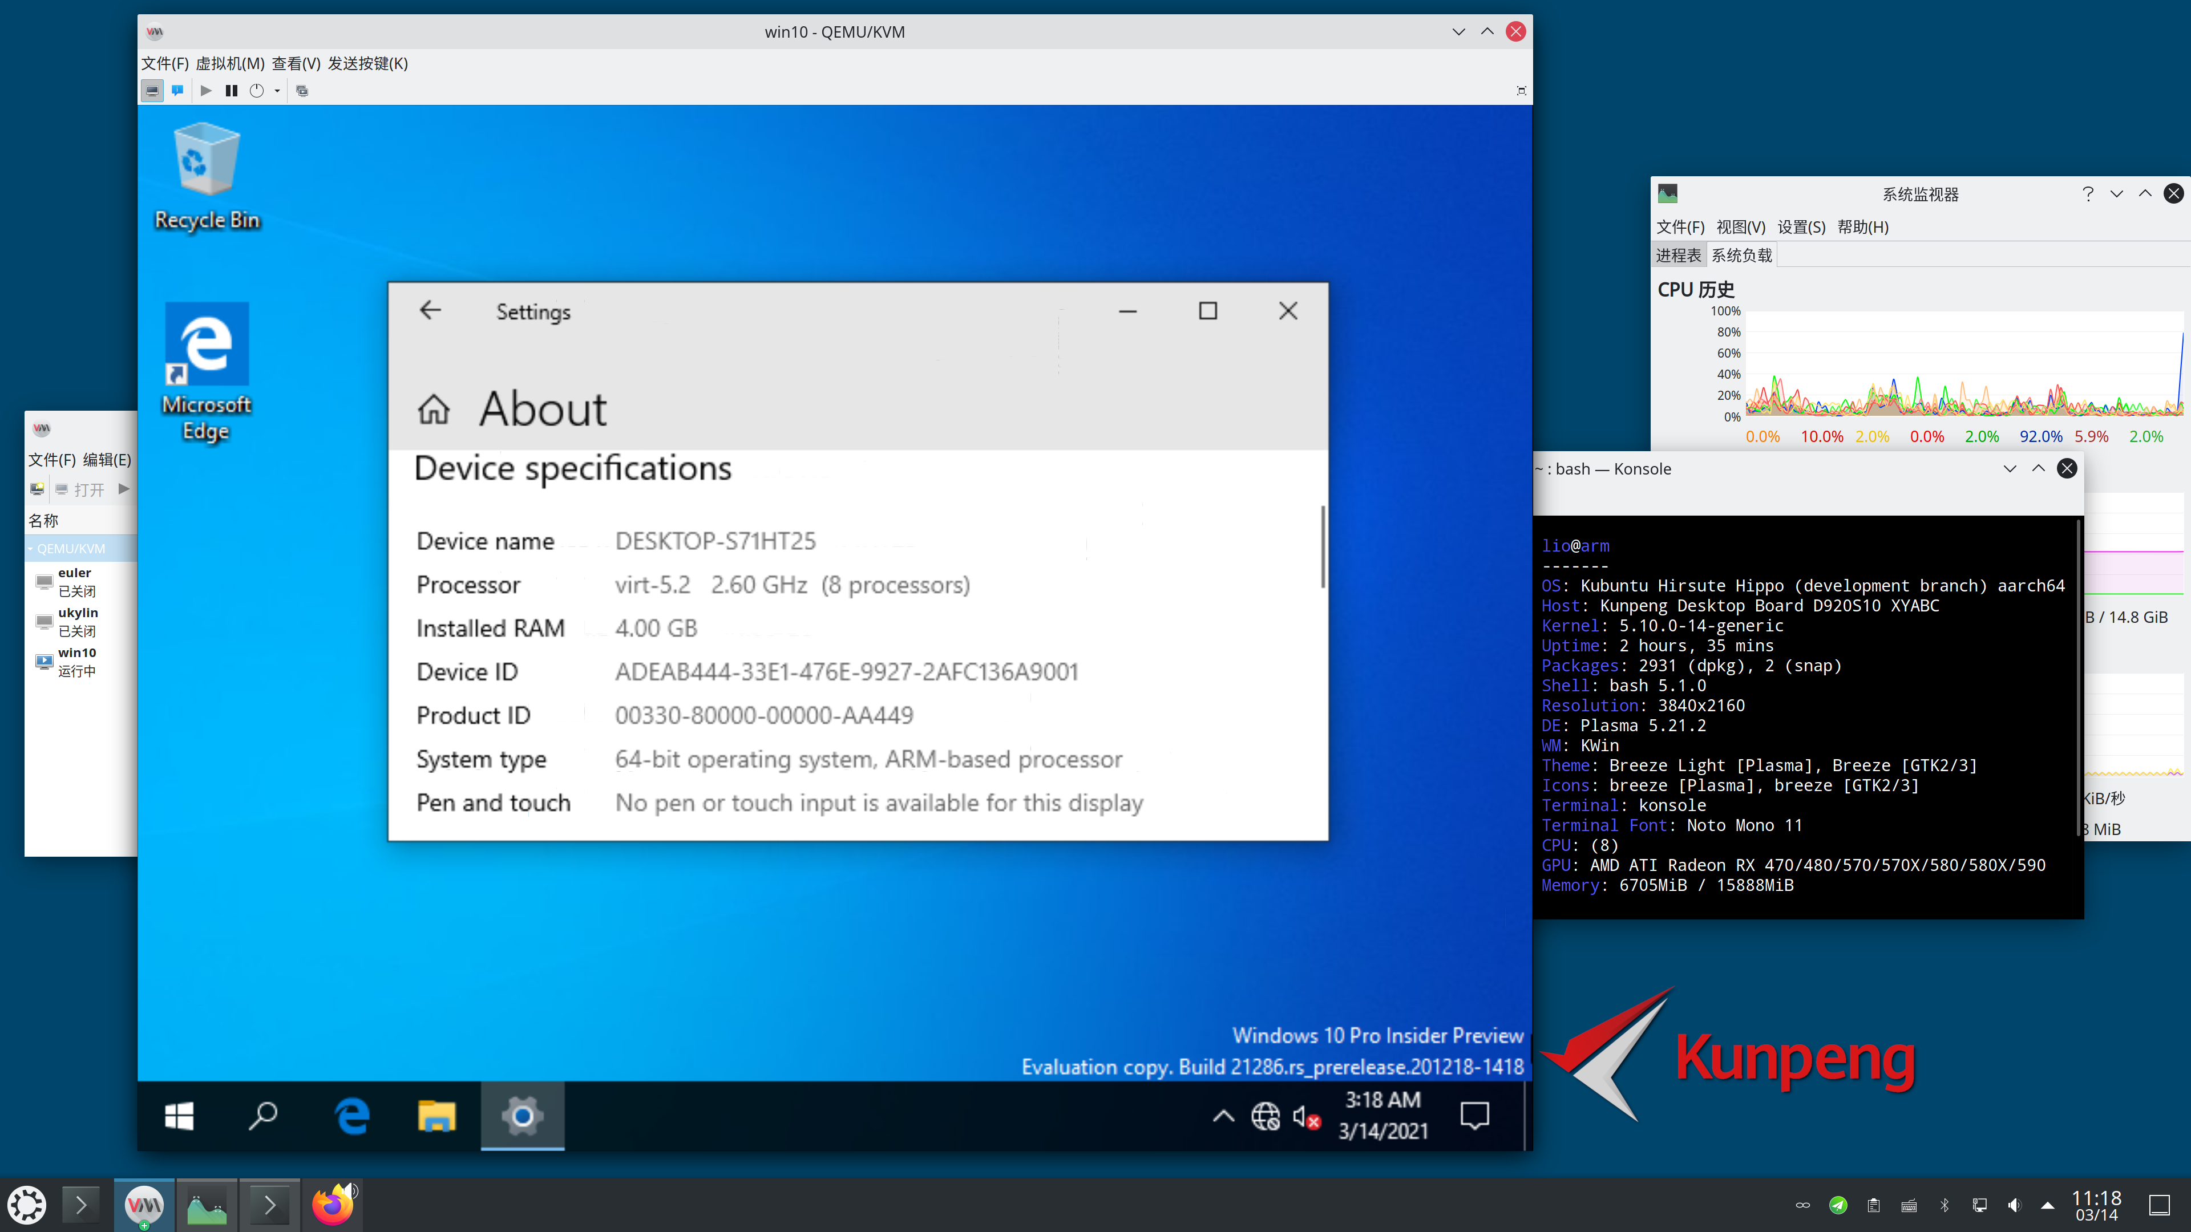Viewport: 2191px width, 1232px height.
Task: Switch the VM viewer to fullscreen
Action: 1521,90
